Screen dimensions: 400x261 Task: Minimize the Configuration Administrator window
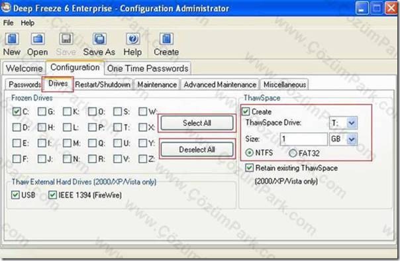pyautogui.click(x=362, y=8)
